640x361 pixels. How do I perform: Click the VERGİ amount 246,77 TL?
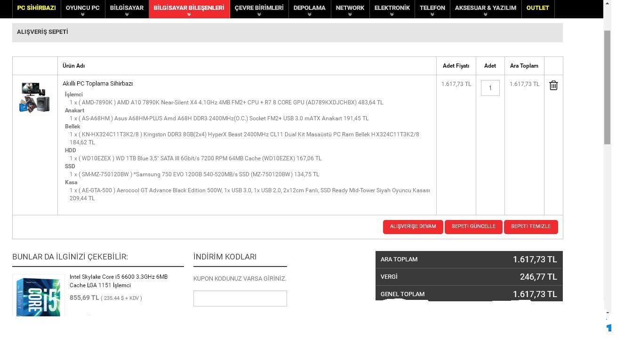[x=538, y=277]
